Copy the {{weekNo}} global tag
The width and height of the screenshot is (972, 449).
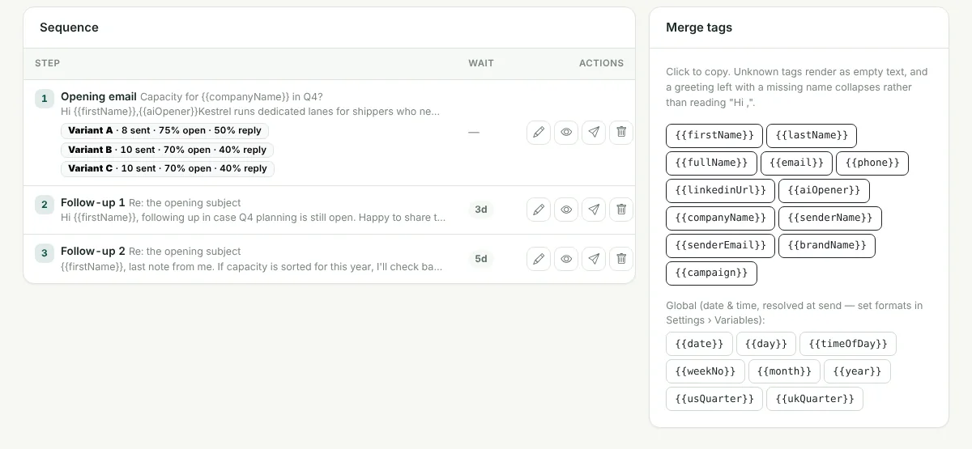pos(706,371)
